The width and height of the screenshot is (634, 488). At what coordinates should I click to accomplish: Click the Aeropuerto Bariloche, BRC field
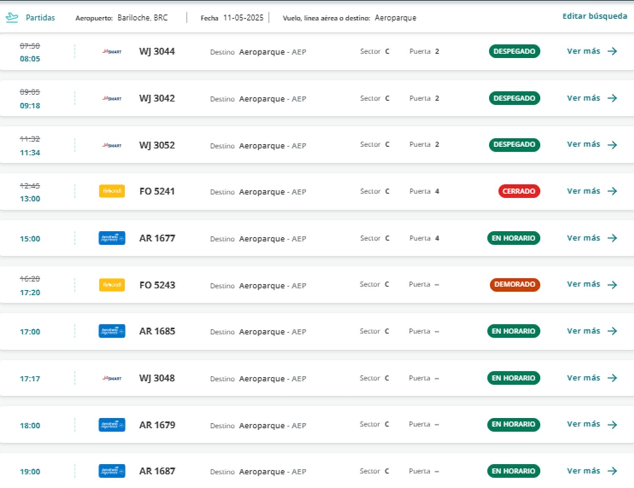pos(142,18)
